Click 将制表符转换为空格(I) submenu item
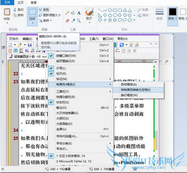The image size is (187, 173). coord(138,90)
